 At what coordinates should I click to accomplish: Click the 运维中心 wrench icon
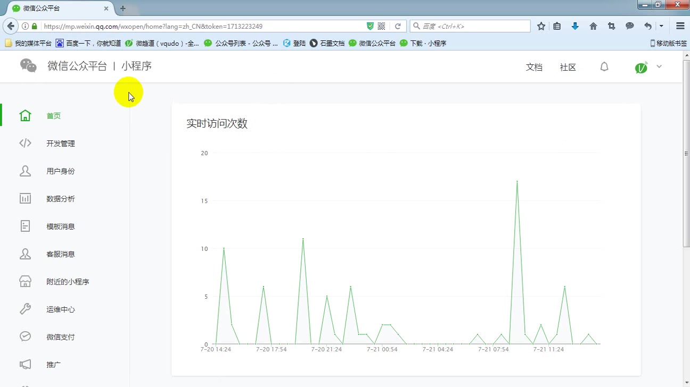(x=25, y=309)
